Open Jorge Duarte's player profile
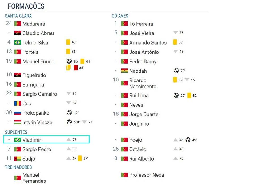The image size is (258, 187). (x=144, y=114)
